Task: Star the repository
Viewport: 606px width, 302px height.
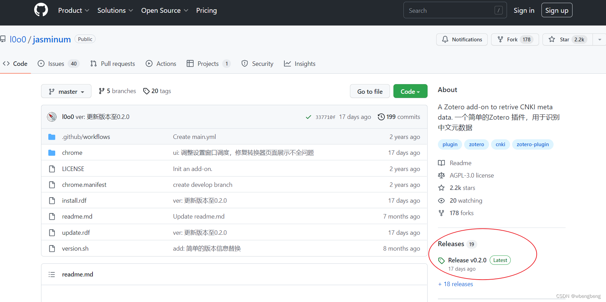Action: coord(568,39)
